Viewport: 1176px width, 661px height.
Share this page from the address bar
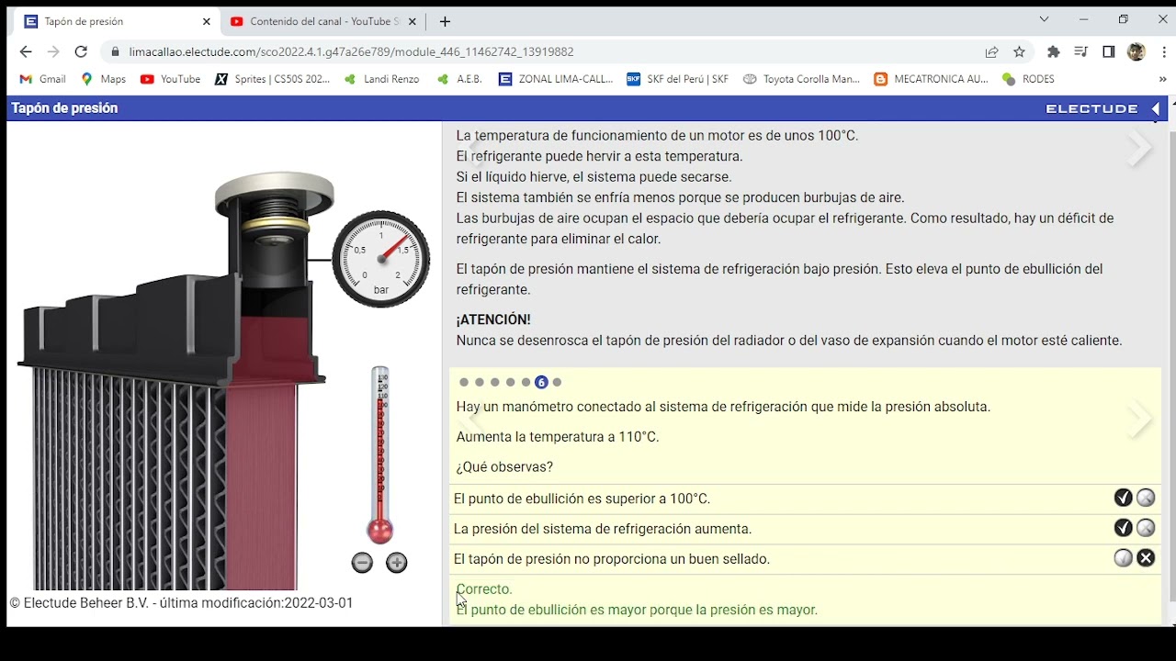coord(991,52)
